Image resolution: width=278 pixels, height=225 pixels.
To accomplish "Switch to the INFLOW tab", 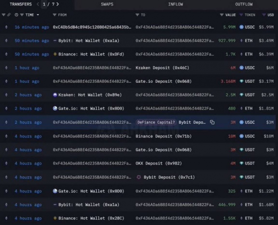I will click(x=175, y=4).
